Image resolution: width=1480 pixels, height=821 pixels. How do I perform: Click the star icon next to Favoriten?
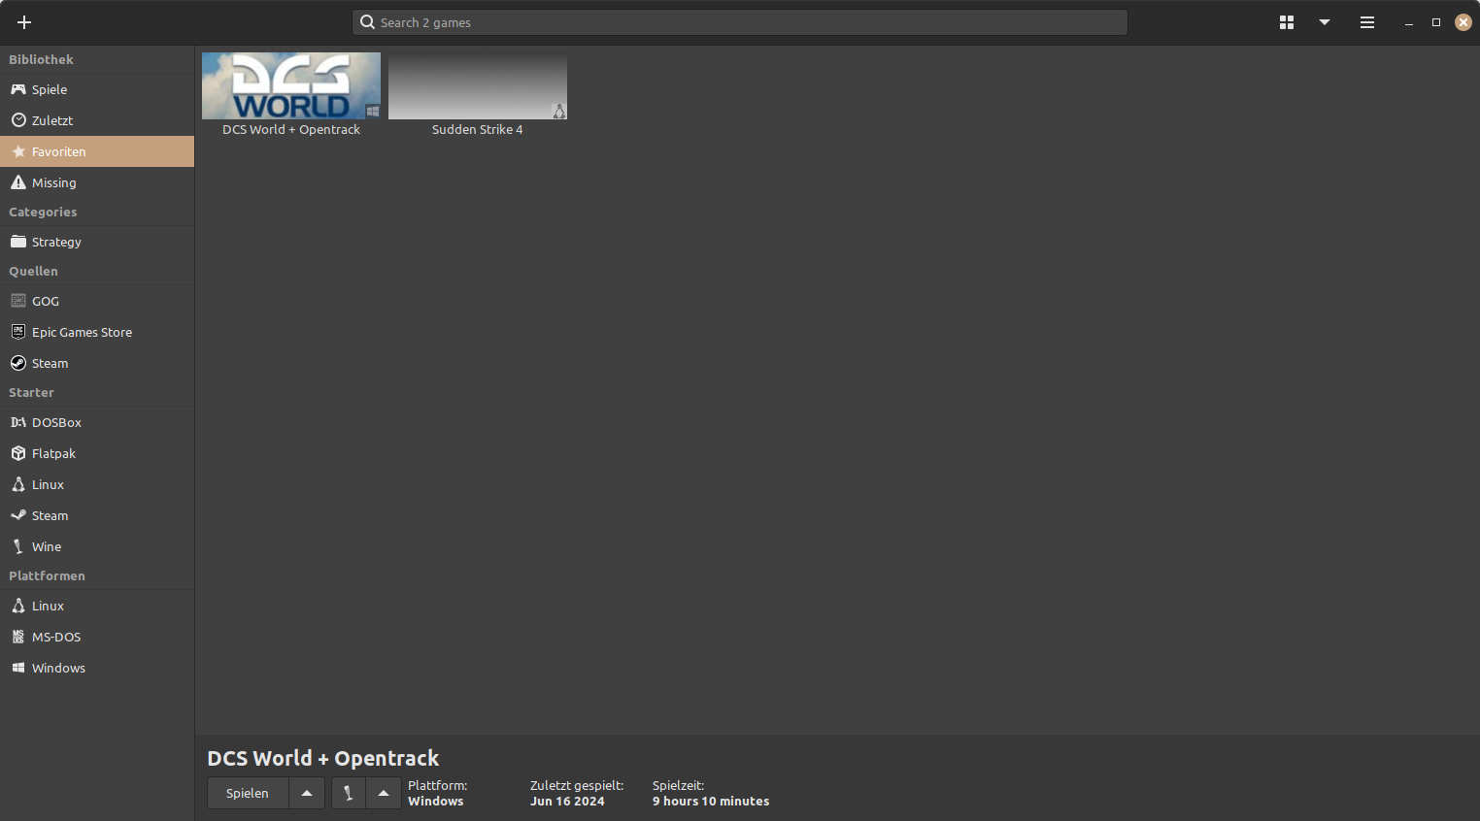(18, 151)
